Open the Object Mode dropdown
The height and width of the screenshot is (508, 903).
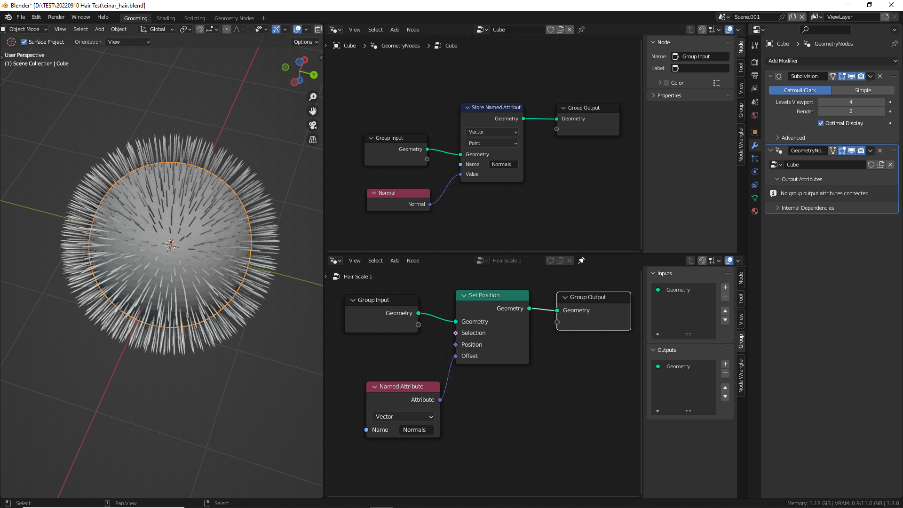[x=24, y=29]
